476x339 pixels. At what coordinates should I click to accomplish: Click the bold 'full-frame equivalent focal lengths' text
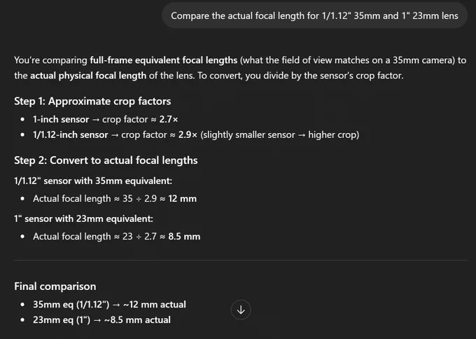pyautogui.click(x=164, y=60)
